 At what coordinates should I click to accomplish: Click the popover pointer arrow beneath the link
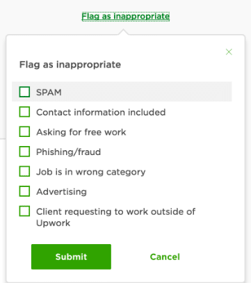click(124, 32)
